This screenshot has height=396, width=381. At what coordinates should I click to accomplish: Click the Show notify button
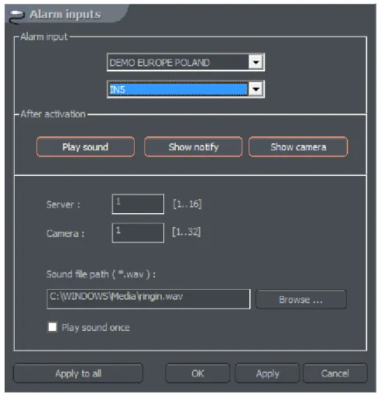[x=193, y=146]
